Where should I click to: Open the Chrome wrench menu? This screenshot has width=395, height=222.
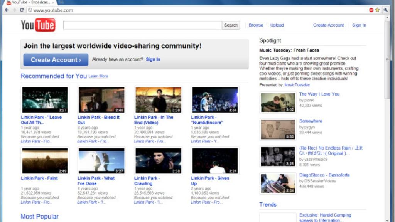coord(385,10)
